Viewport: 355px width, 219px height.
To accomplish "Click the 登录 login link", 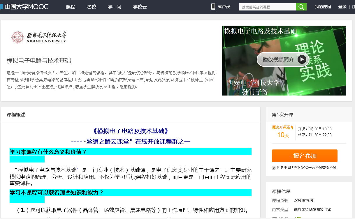I will coord(342,7).
